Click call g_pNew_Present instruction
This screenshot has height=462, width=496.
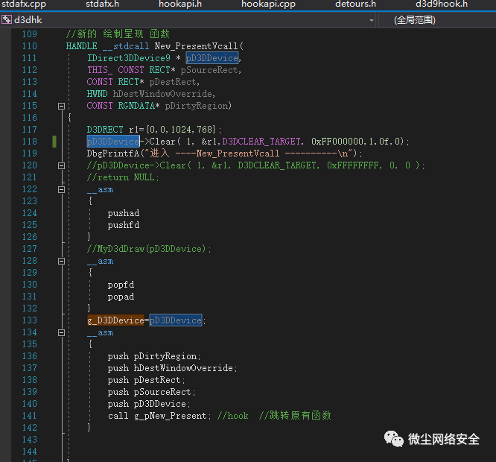point(159,416)
